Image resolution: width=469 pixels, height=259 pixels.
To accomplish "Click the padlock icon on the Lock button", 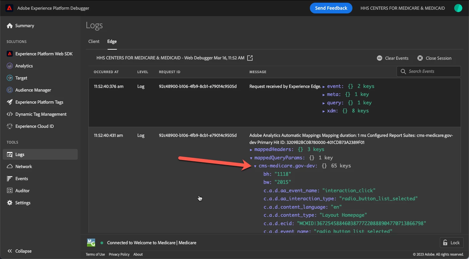I will pos(445,243).
